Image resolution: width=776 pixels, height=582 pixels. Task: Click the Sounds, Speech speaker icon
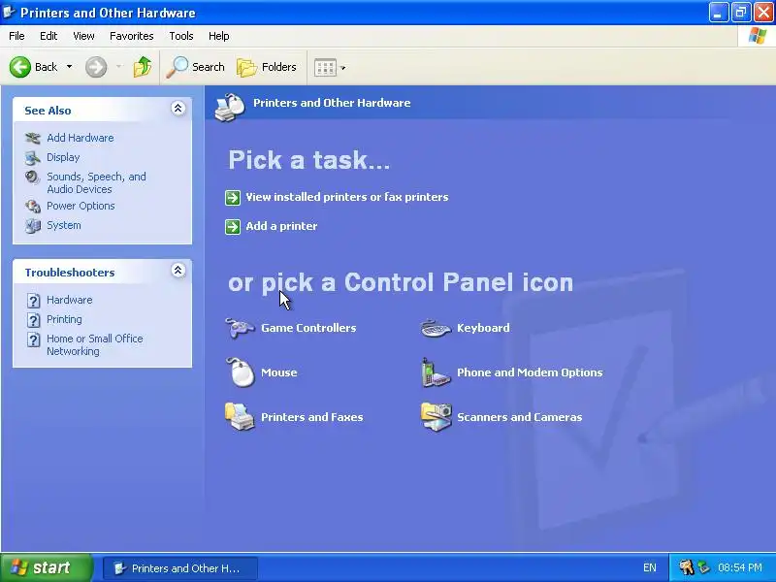click(x=33, y=178)
